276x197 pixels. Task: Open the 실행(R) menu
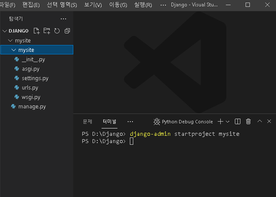(143, 5)
